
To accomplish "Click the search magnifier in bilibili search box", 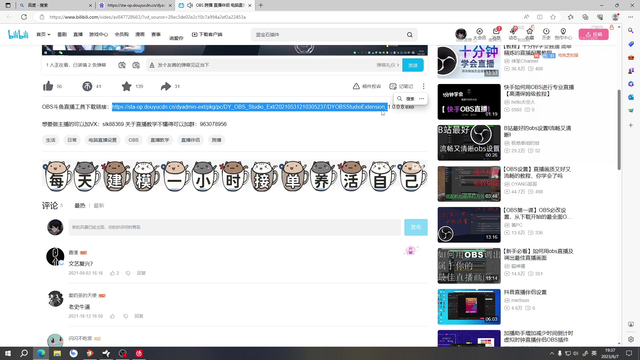I will click(x=410, y=35).
